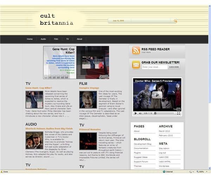Viewport: 211px width, 175px height.
Task: Click the newsletter envelope icon
Action: click(x=136, y=65)
